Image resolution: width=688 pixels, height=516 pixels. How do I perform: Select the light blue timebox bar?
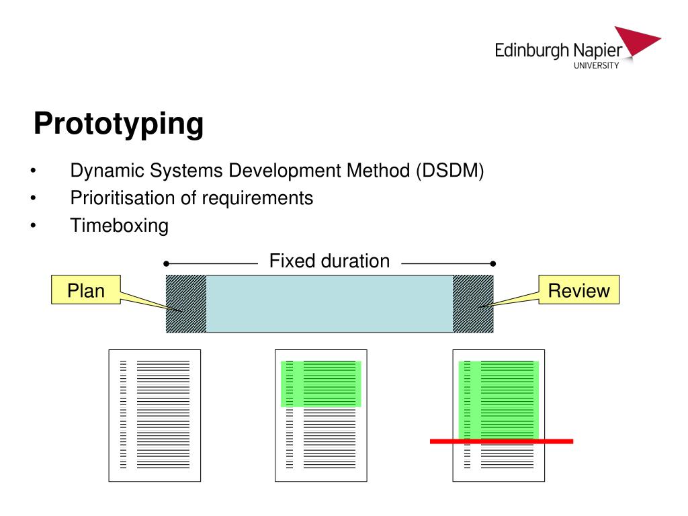329,304
